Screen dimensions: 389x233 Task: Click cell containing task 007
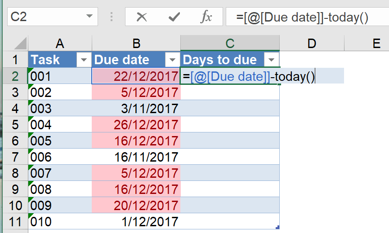(x=60, y=173)
